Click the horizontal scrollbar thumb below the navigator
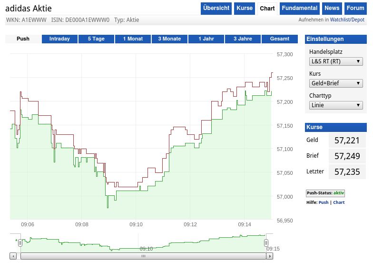The width and height of the screenshot is (373, 272). (143, 256)
